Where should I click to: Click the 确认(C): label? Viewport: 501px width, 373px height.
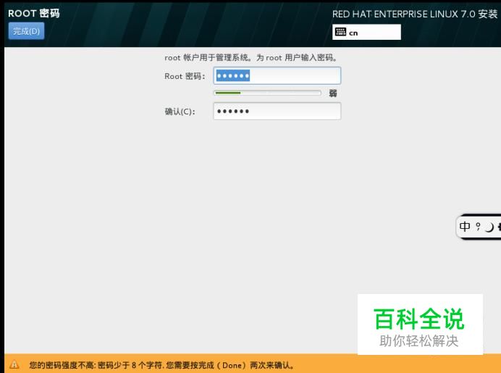click(x=180, y=112)
